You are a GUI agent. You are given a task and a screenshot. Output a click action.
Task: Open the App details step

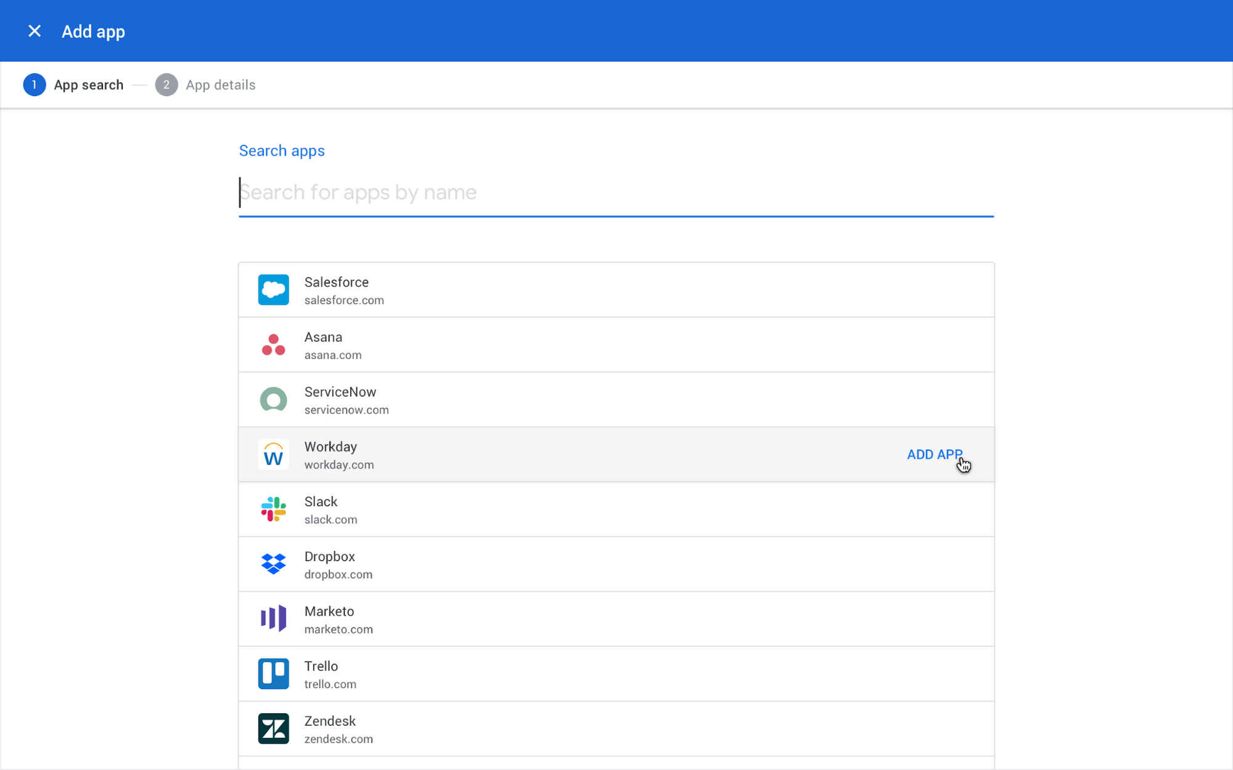point(220,84)
